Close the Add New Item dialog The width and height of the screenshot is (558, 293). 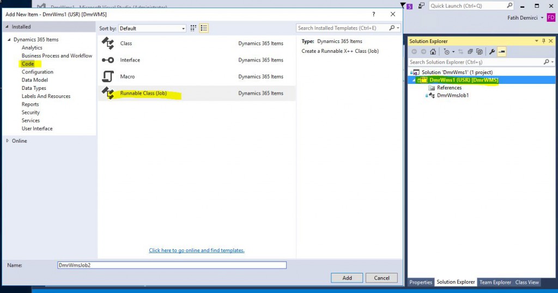coord(392,14)
